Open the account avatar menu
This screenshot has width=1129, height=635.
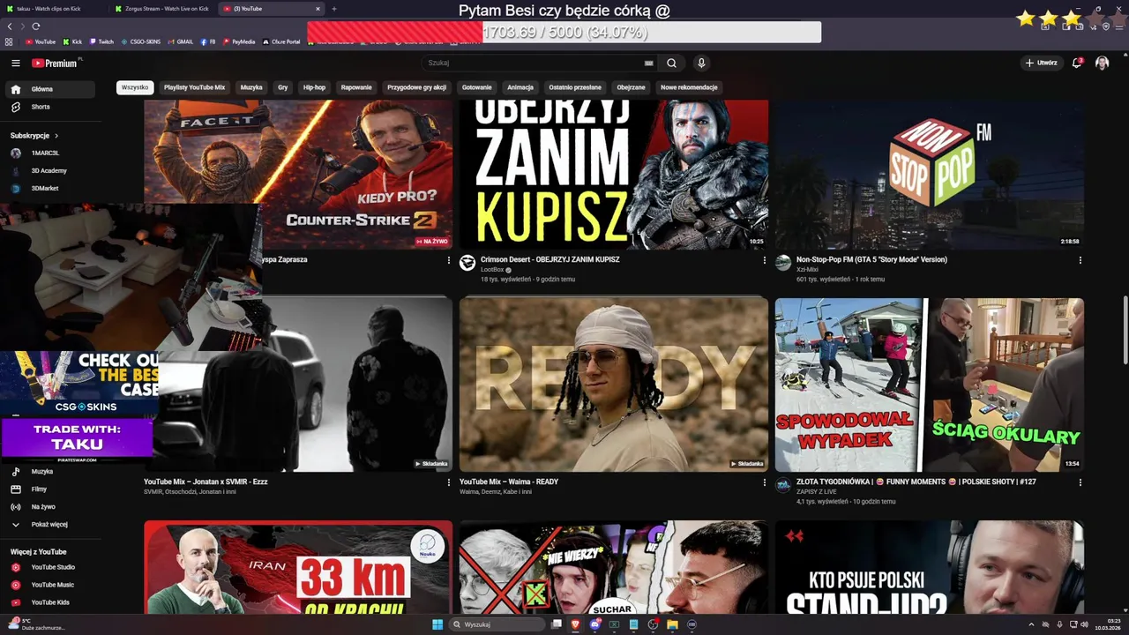click(x=1103, y=63)
